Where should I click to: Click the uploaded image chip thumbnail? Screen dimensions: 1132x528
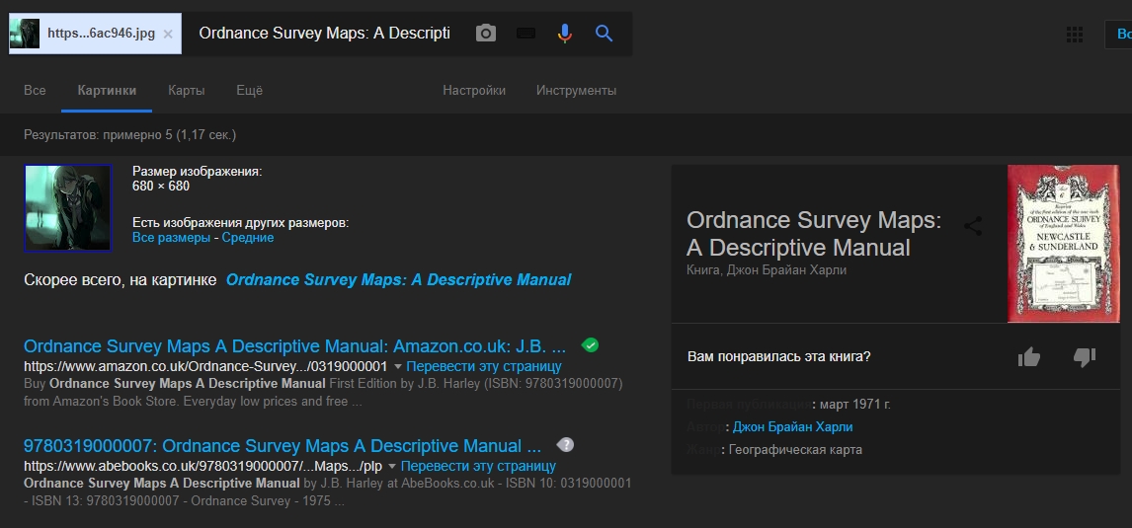[25, 34]
